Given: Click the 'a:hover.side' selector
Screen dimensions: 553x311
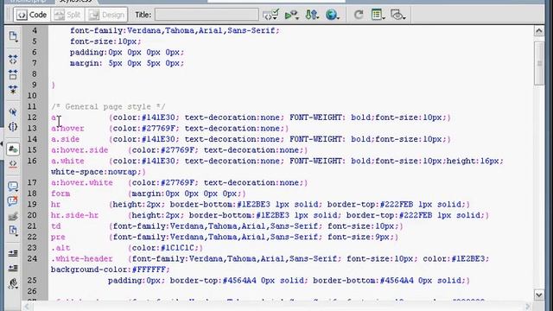Looking at the screenshot, I should [x=79, y=150].
